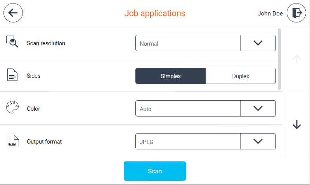310x185 pixels.
Task: Click the Color palette icon
Action: (x=12, y=108)
